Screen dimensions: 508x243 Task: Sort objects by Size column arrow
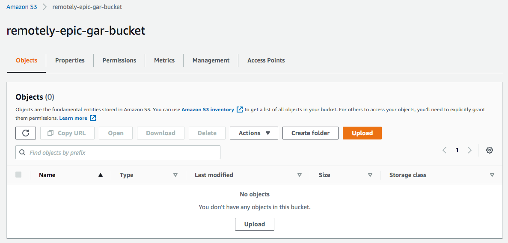(x=370, y=175)
